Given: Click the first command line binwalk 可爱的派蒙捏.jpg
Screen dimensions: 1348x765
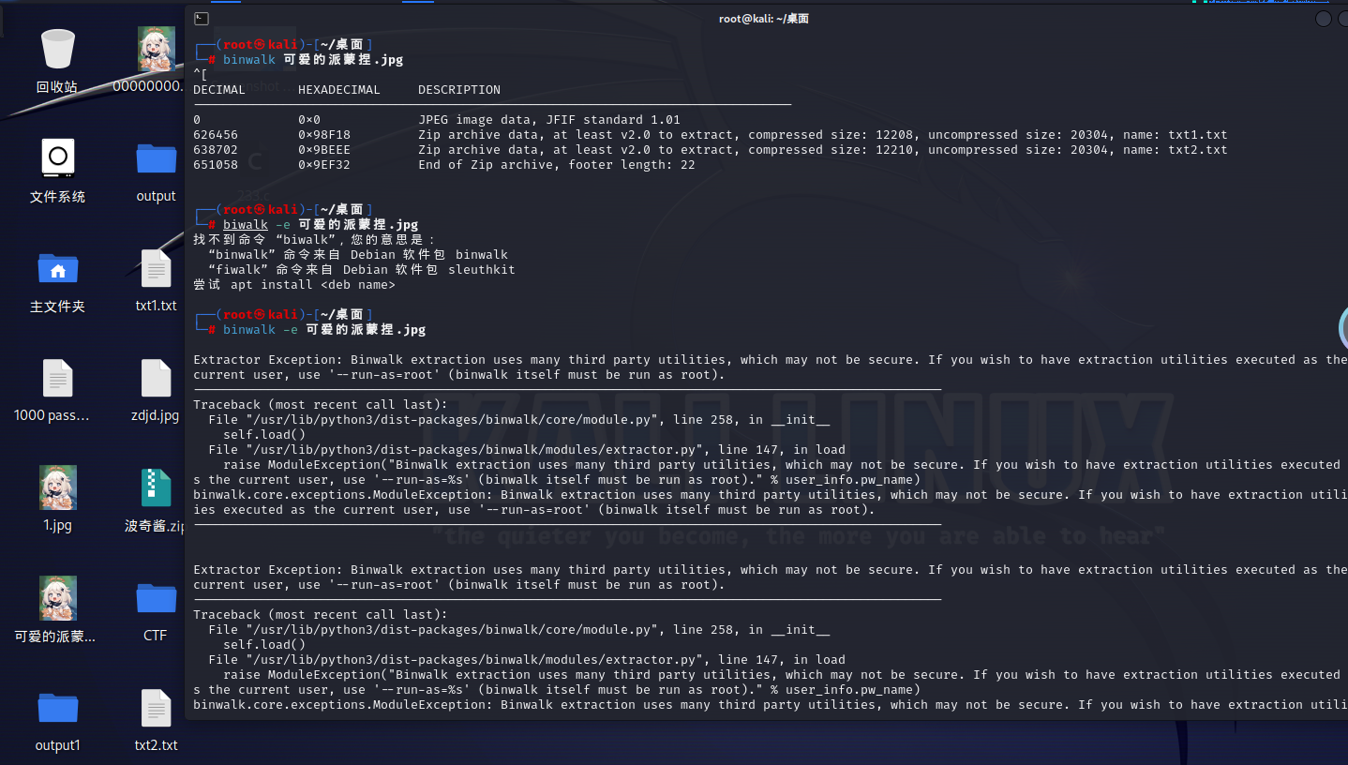Looking at the screenshot, I should (313, 60).
